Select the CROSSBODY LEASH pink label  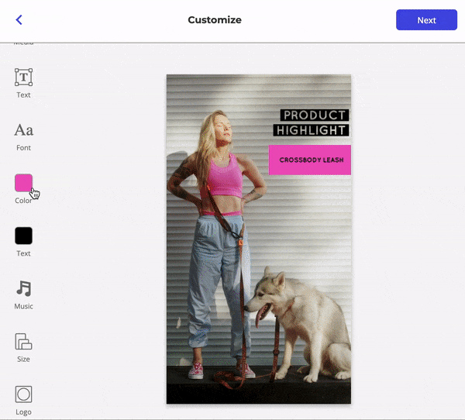click(309, 160)
